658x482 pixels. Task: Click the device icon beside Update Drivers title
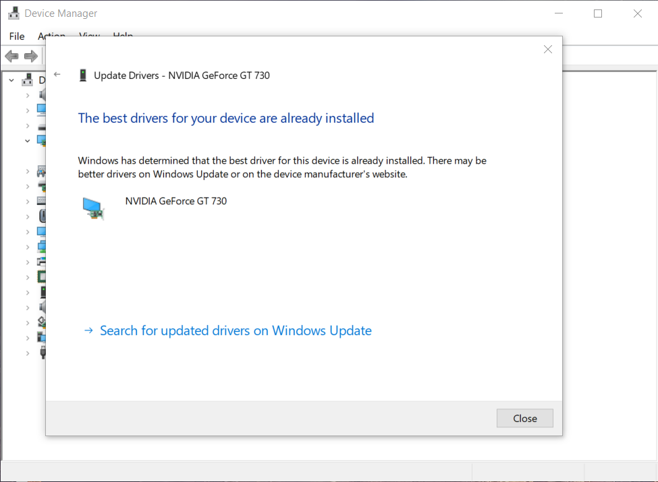point(83,76)
